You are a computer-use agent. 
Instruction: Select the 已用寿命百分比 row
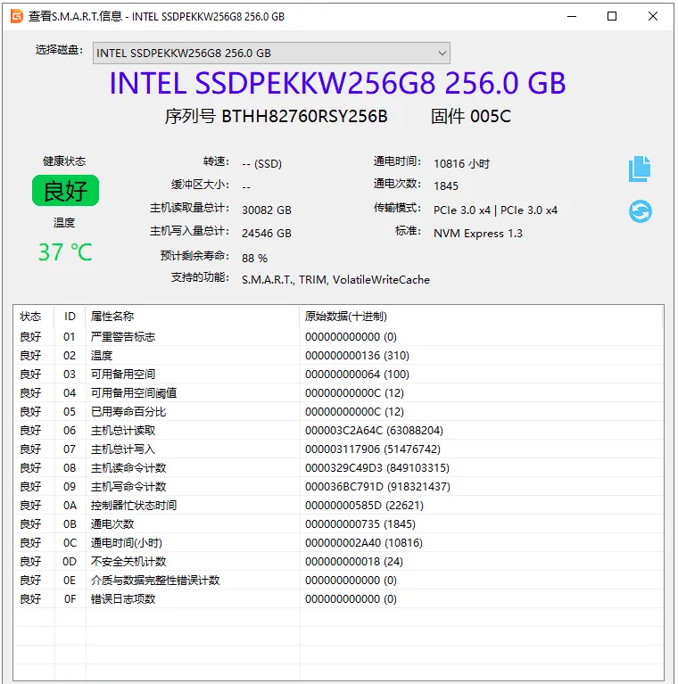click(338, 412)
